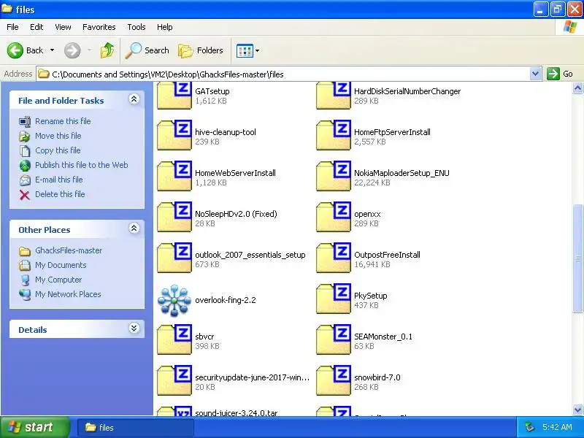This screenshot has width=584, height=438.
Task: Select the HomeWebServerInstall zip icon
Action: pyautogui.click(x=174, y=176)
